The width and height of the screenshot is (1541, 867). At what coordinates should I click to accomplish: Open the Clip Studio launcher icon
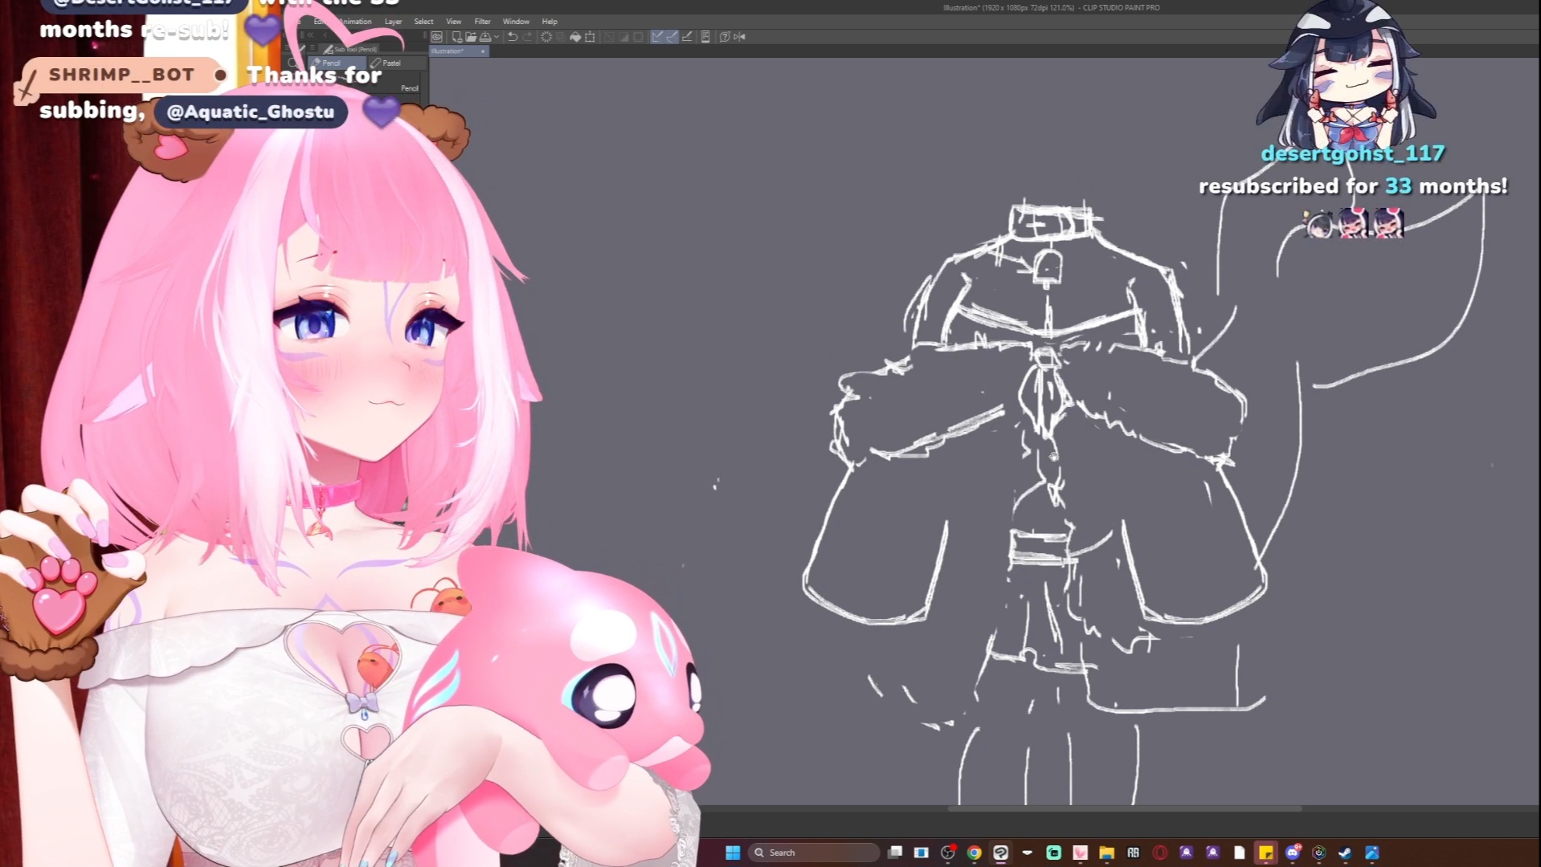[x=437, y=37]
